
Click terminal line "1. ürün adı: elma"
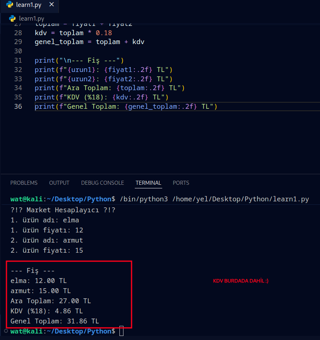[45, 220]
